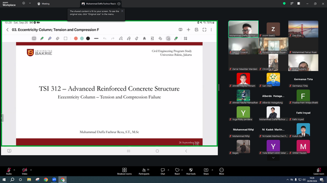Image resolution: width=327 pixels, height=183 pixels.
Task: Click the screen icon below the shared note
Action: (9, 151)
